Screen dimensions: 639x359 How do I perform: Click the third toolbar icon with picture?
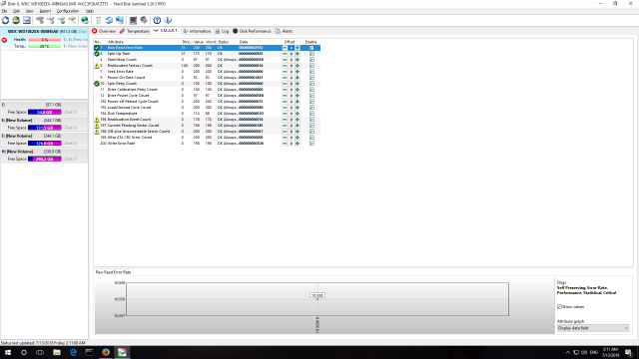pos(27,20)
